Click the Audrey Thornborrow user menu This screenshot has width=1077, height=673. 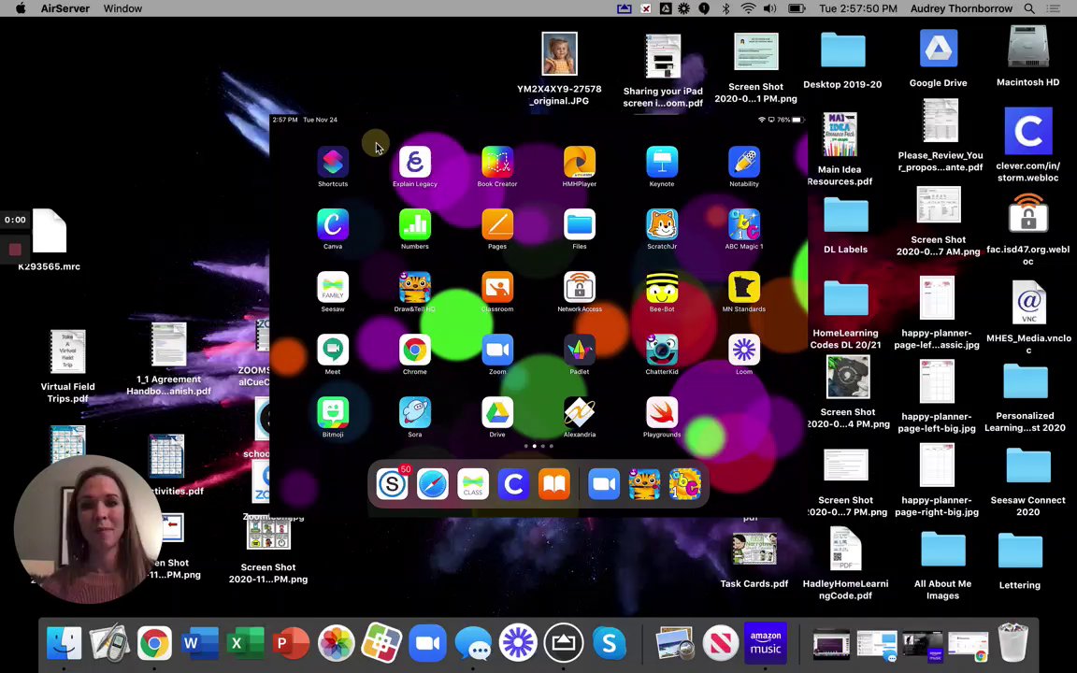pos(961,8)
